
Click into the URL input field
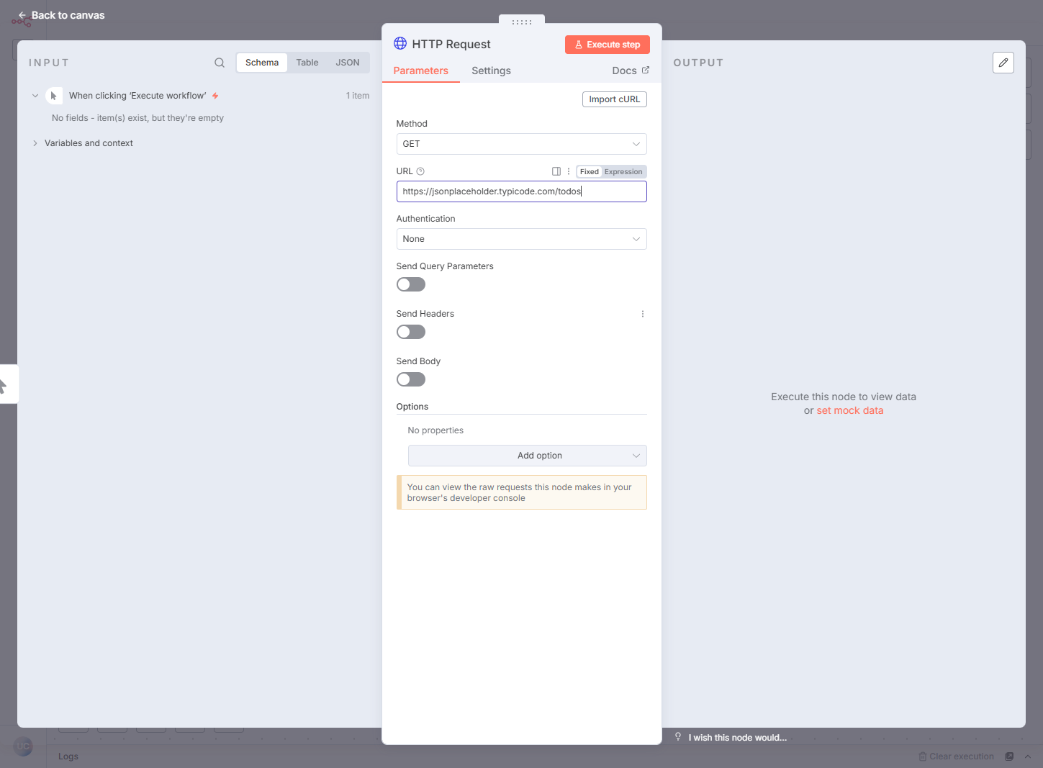pyautogui.click(x=522, y=191)
